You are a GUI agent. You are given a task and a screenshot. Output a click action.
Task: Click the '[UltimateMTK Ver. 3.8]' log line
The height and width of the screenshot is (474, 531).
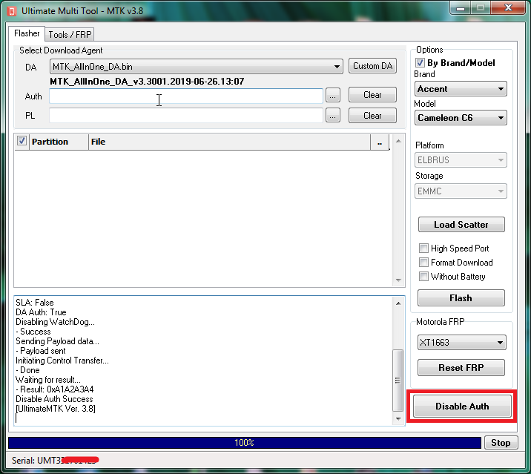[56, 409]
